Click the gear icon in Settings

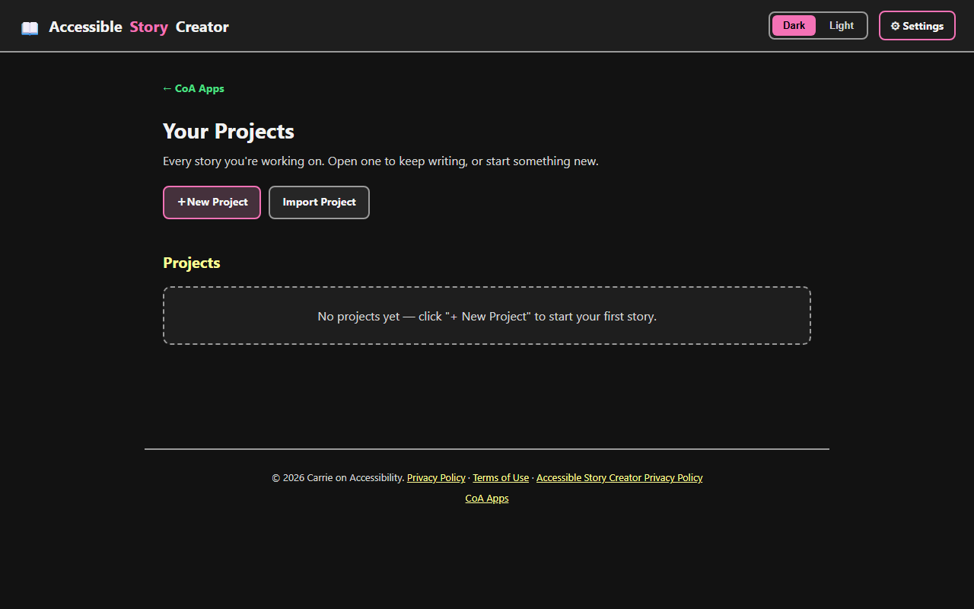(x=895, y=26)
